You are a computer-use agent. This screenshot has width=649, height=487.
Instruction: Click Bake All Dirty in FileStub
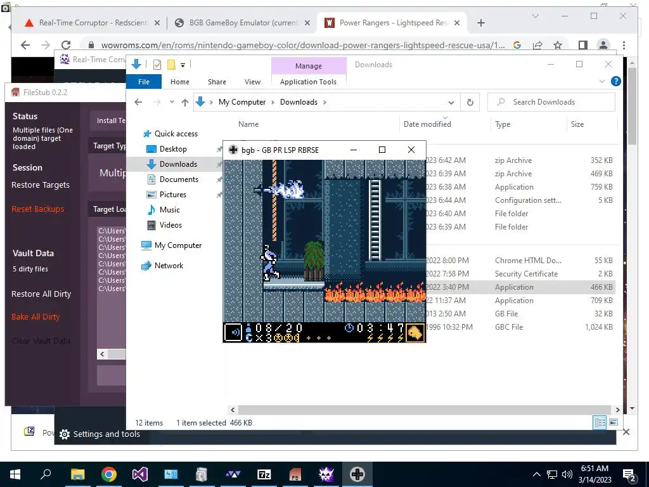pos(35,317)
